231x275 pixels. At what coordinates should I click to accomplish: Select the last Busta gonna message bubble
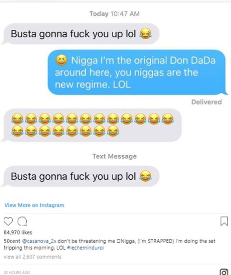tap(80, 176)
